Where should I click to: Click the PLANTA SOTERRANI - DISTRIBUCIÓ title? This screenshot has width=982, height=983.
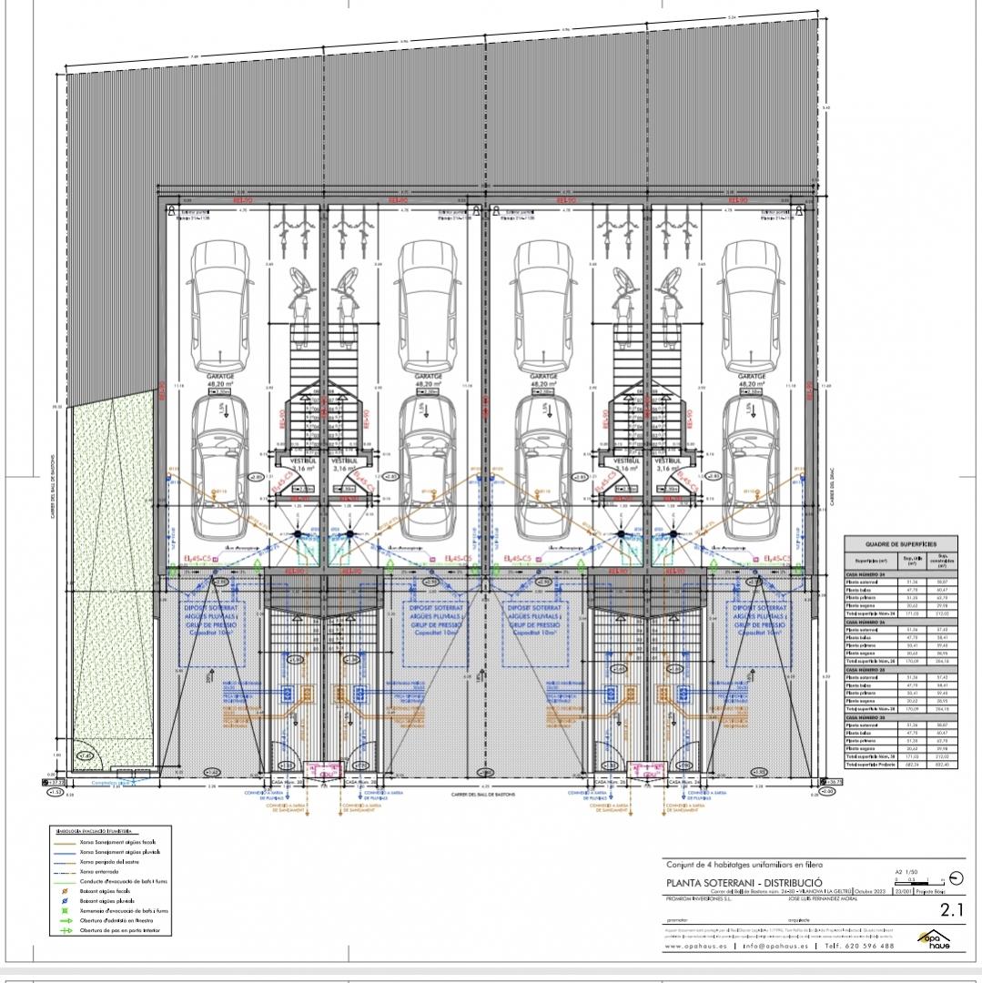pyautogui.click(x=744, y=883)
